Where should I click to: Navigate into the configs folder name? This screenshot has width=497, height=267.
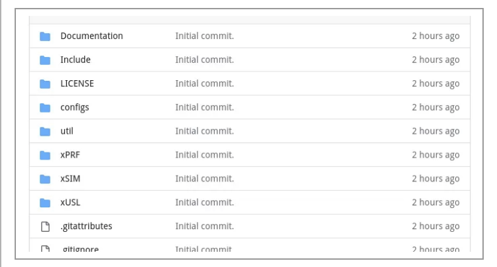(x=76, y=107)
